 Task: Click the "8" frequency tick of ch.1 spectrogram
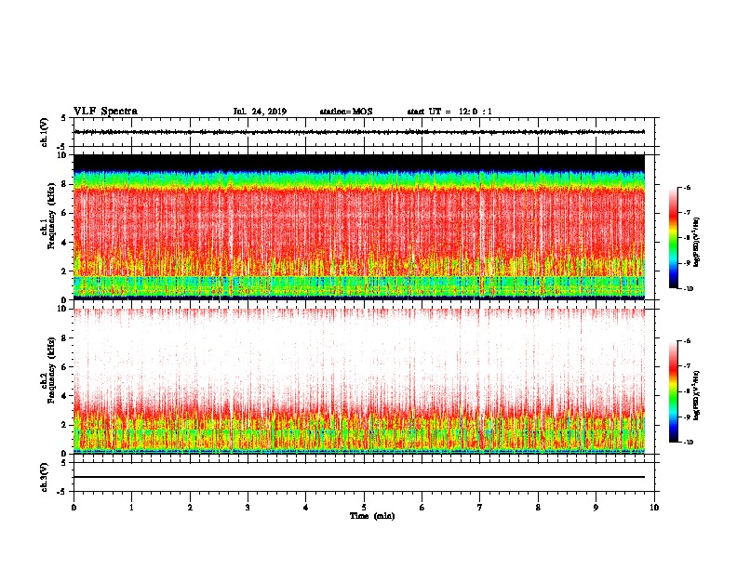coord(63,184)
